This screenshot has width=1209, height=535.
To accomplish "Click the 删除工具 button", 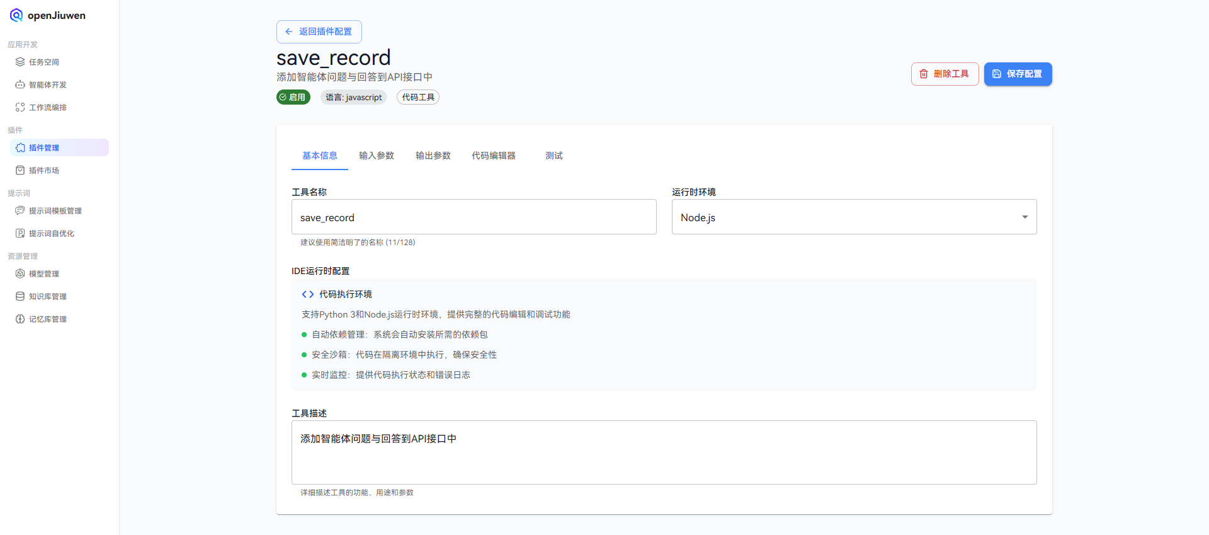I will tap(945, 74).
